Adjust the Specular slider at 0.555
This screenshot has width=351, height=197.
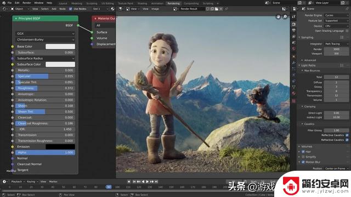pyautogui.click(x=45, y=76)
